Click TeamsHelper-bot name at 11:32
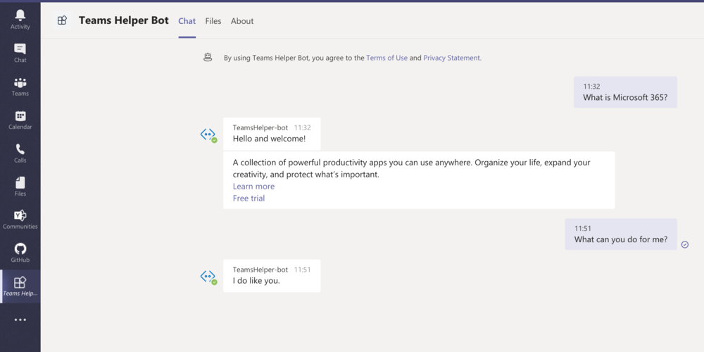This screenshot has height=352, width=704. [260, 128]
